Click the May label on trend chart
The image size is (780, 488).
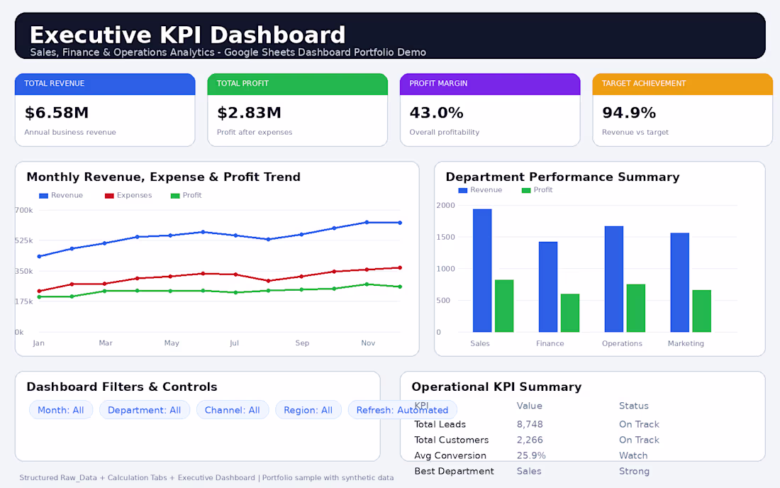click(172, 343)
